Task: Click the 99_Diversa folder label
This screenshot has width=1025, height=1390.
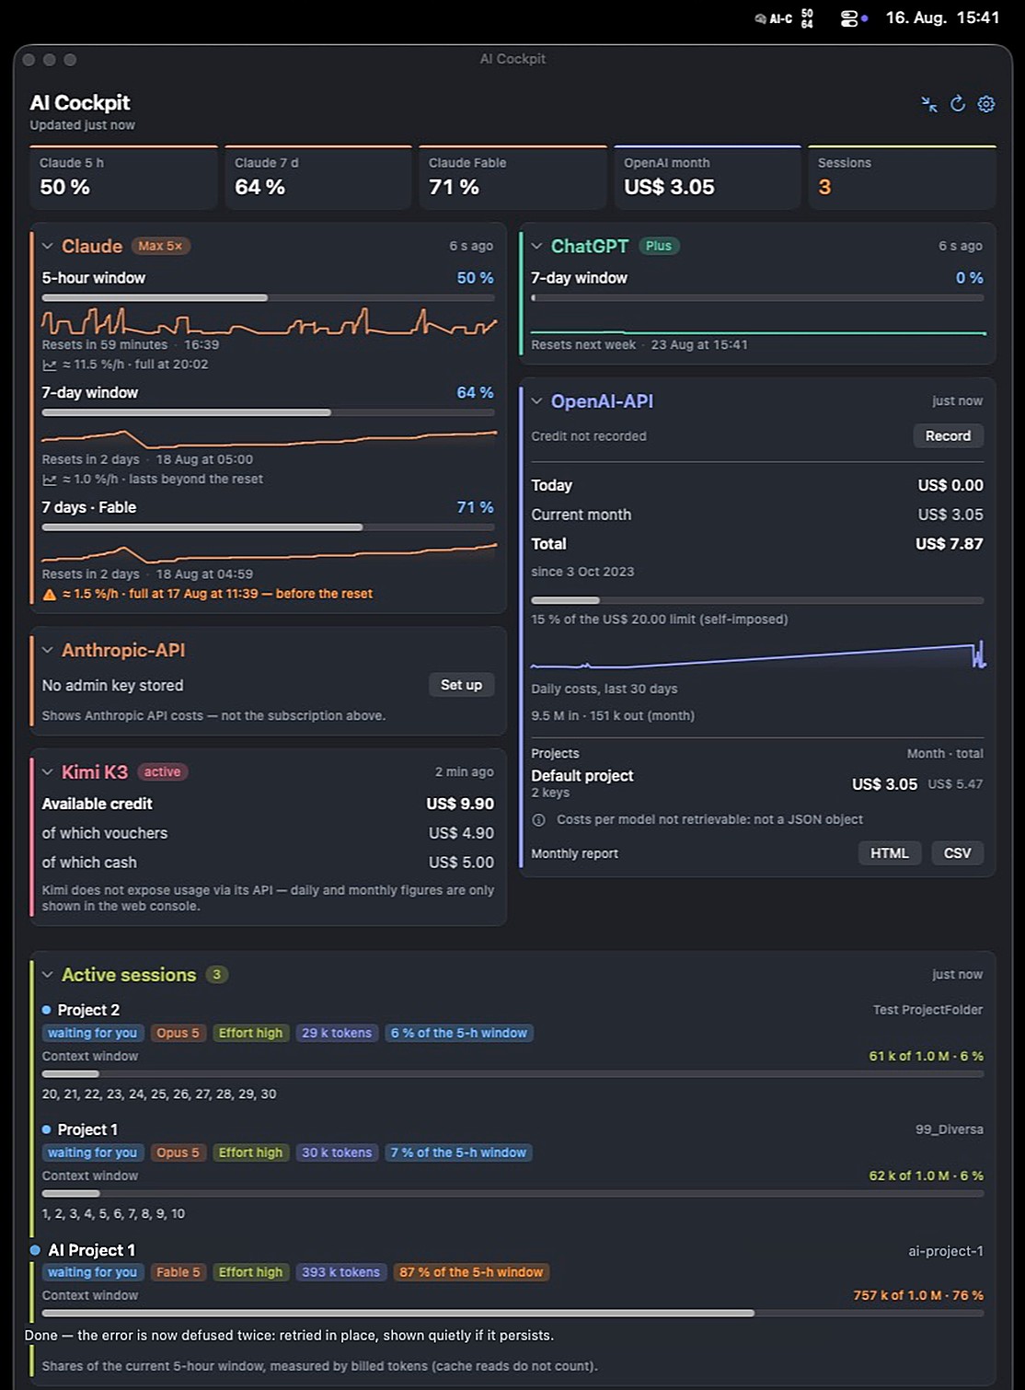Action: click(x=950, y=1129)
